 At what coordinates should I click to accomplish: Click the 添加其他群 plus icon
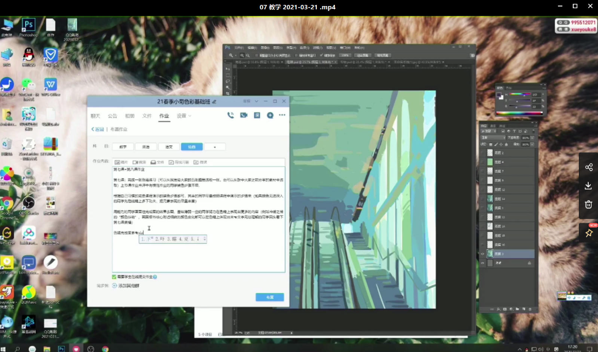(115, 285)
